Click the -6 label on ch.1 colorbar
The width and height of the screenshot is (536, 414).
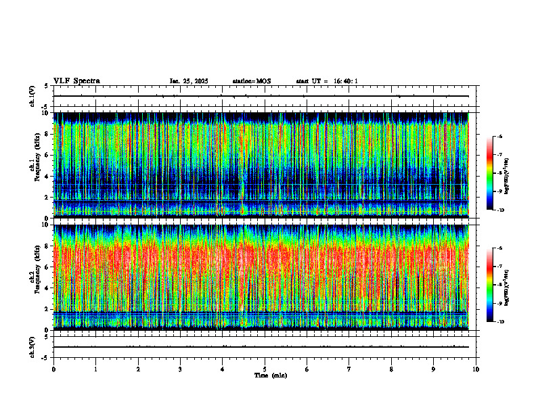click(x=499, y=136)
